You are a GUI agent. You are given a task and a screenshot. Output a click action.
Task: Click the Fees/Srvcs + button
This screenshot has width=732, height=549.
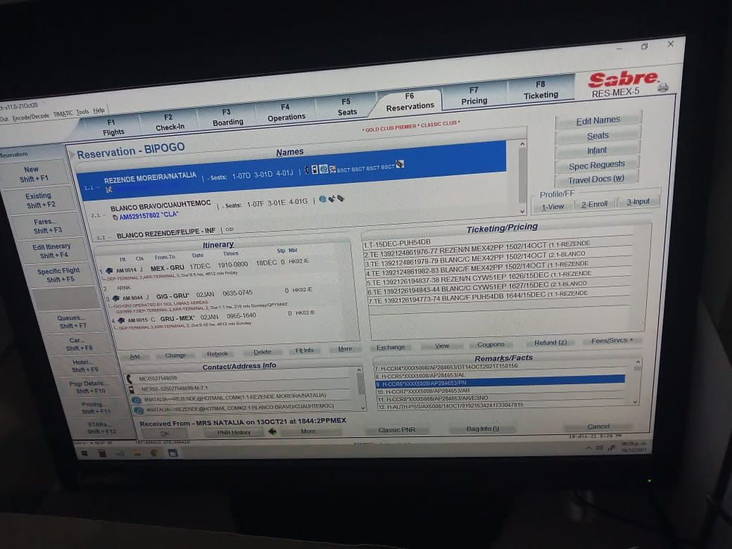[x=612, y=341]
